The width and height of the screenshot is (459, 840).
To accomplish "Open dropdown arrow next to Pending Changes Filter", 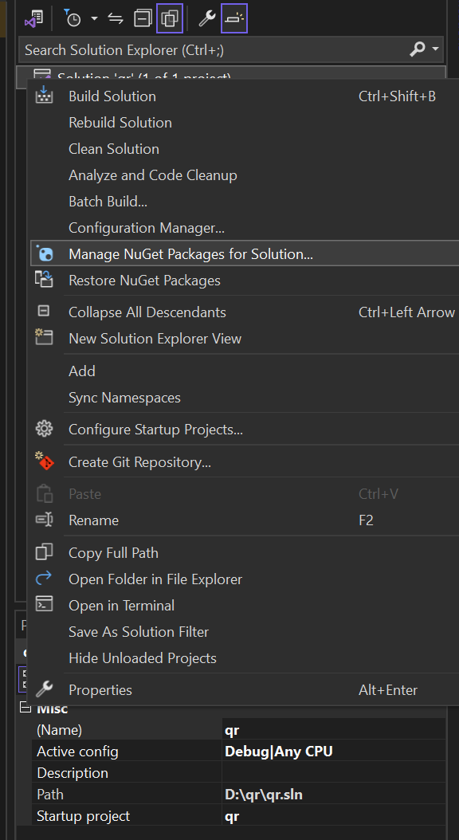I will [x=94, y=18].
